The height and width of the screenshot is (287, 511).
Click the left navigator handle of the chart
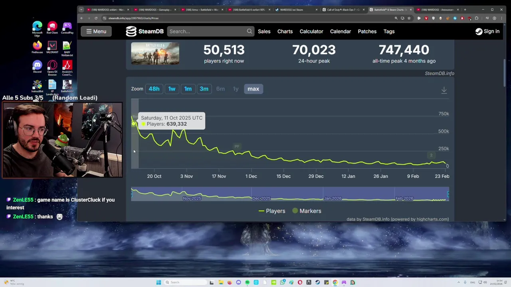tap(132, 194)
